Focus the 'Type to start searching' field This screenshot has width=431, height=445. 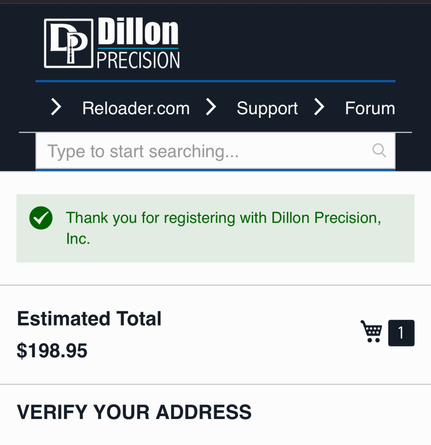(215, 151)
